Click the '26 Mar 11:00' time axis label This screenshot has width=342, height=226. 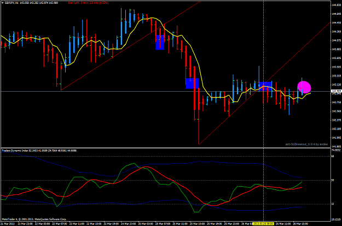(x=283, y=224)
